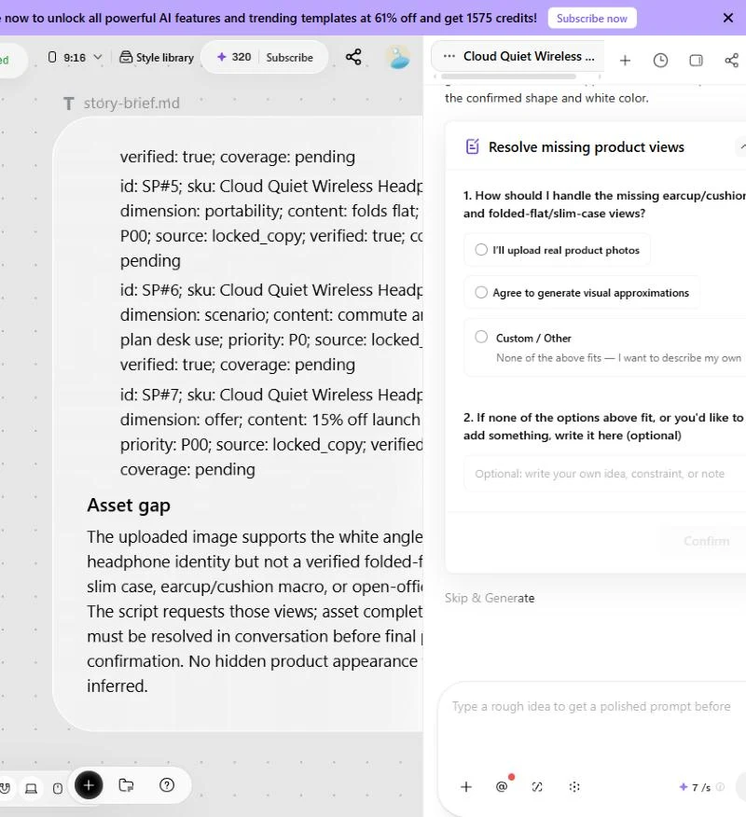The height and width of the screenshot is (817, 746).
Task: Click the add attachment plus in the chat box
Action: click(x=466, y=787)
